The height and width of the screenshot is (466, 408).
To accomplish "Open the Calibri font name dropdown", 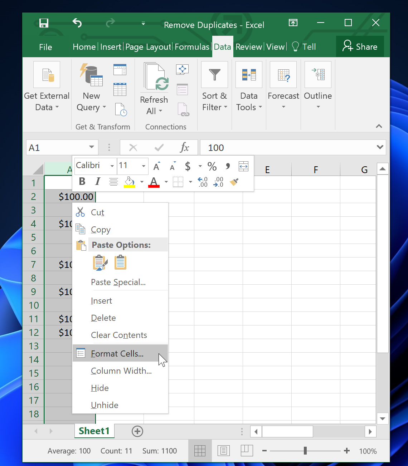I will pos(112,166).
